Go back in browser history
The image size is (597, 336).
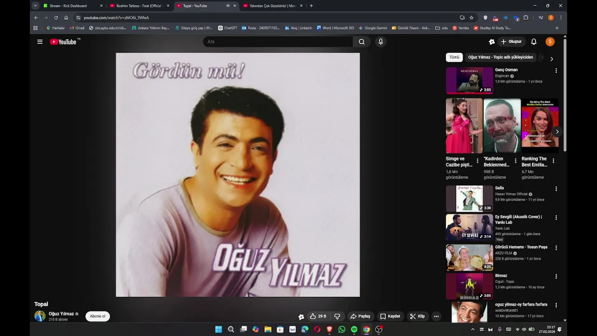36,18
